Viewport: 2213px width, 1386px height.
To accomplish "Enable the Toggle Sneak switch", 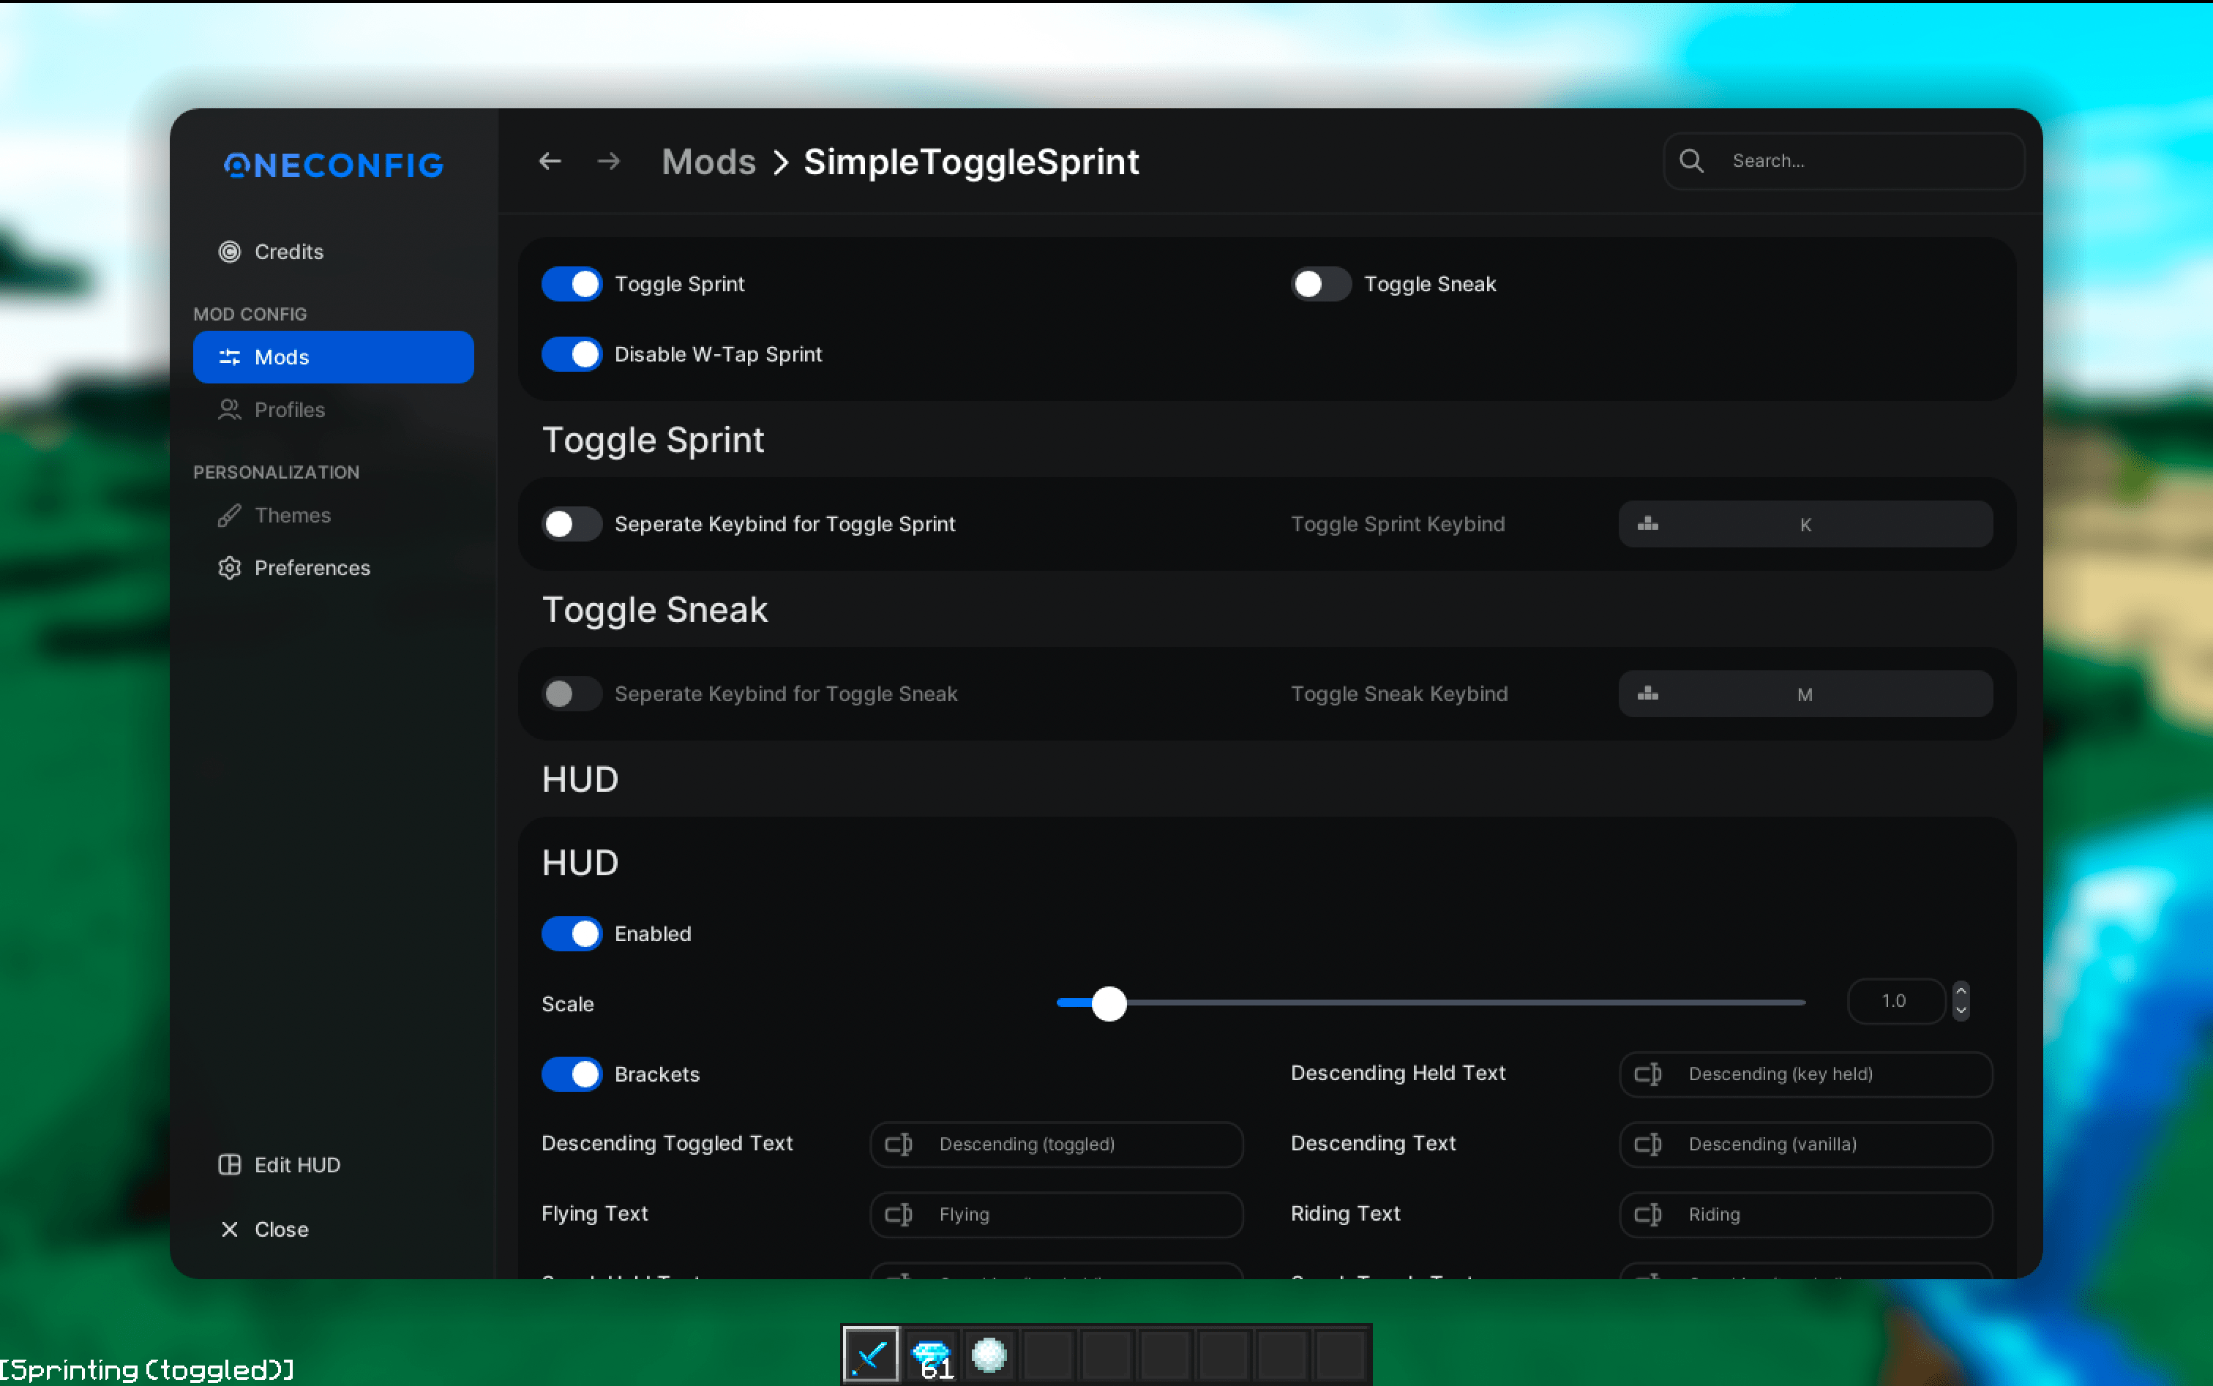I will point(1320,284).
